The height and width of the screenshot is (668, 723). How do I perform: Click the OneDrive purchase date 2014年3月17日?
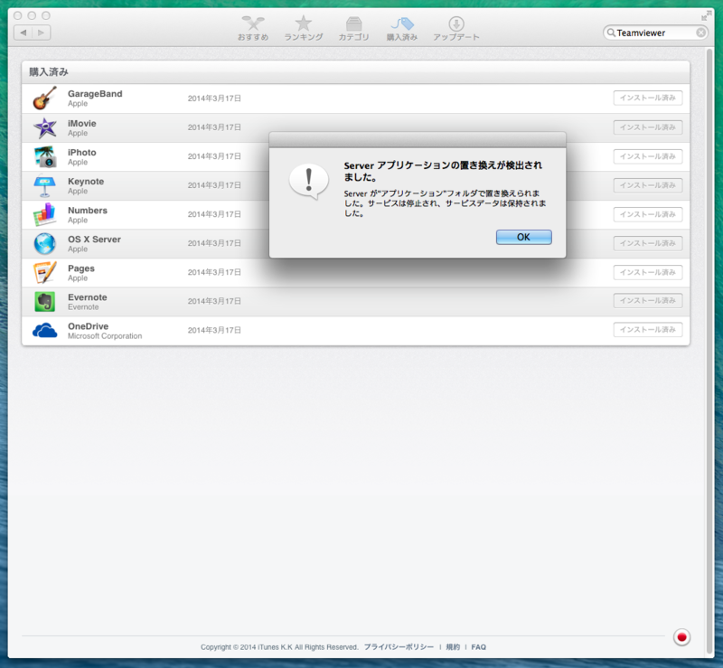coord(214,330)
